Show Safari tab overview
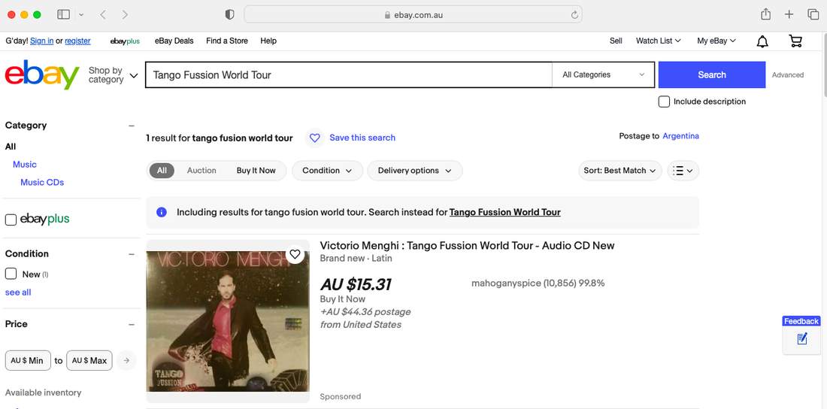The height and width of the screenshot is (409, 827). pyautogui.click(x=813, y=15)
